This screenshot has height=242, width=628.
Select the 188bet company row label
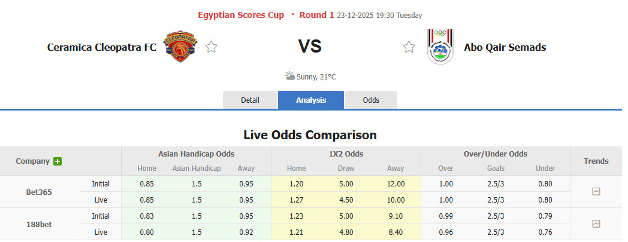point(40,223)
